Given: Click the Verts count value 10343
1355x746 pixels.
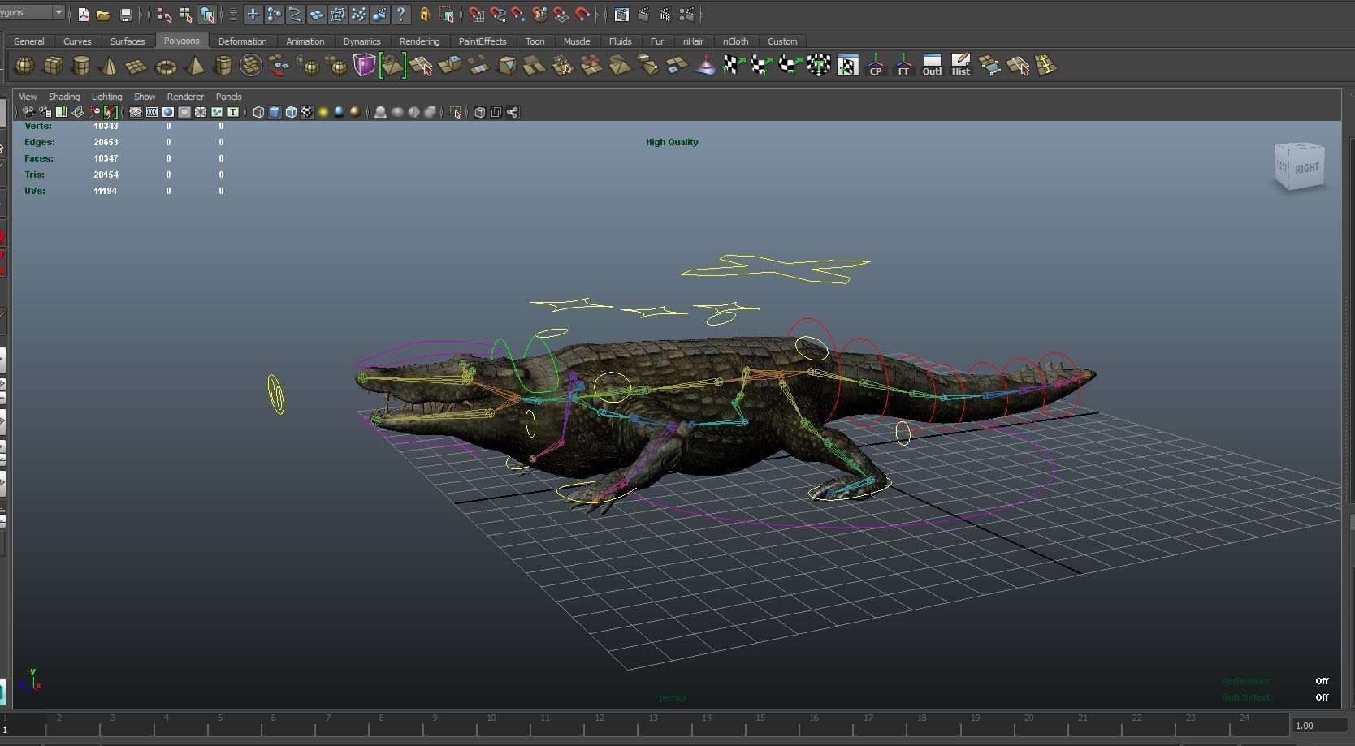Looking at the screenshot, I should [x=106, y=126].
